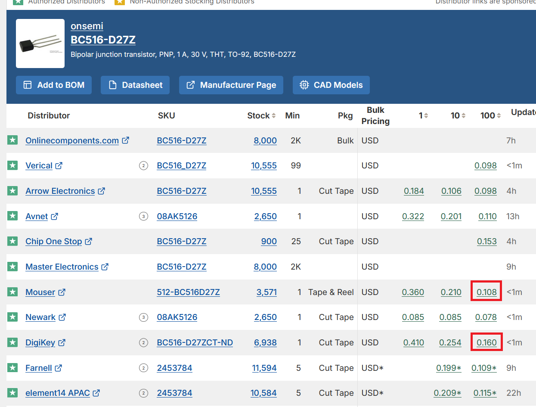
Task: Click DigiKey stock quantity 6,938
Action: 265,342
